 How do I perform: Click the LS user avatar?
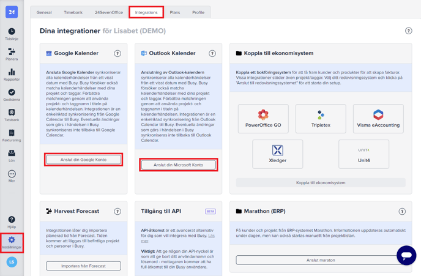click(12, 262)
